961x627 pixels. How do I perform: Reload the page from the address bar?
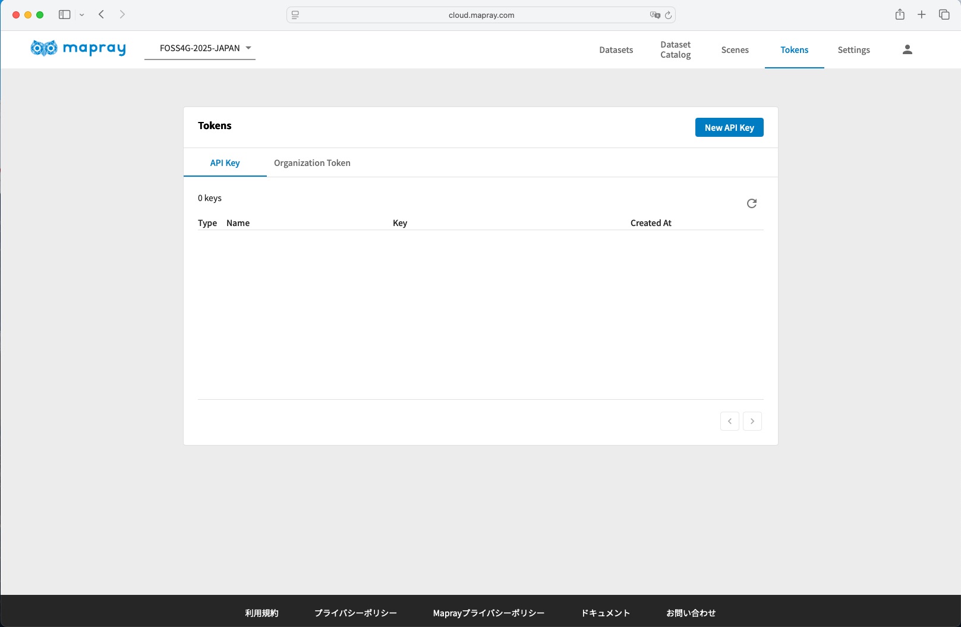[x=668, y=15]
